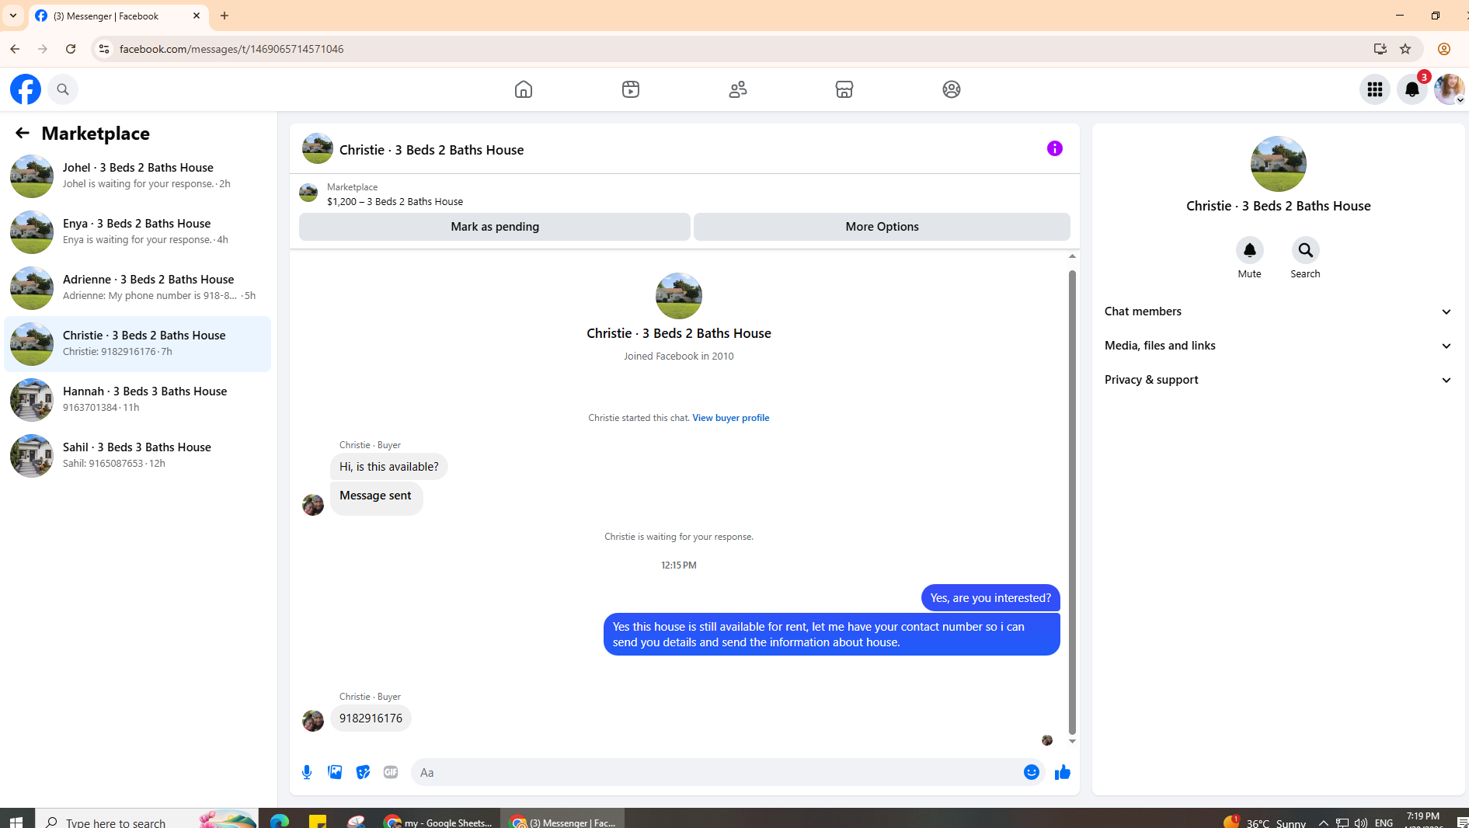Open Sahil's 3 Beds 3 Baths House chat
The width and height of the screenshot is (1469, 828).
tap(138, 456)
